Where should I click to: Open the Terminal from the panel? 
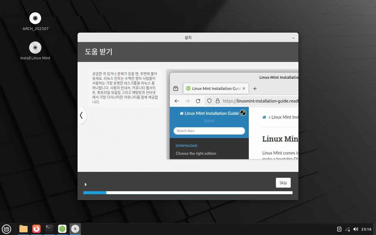click(49, 229)
